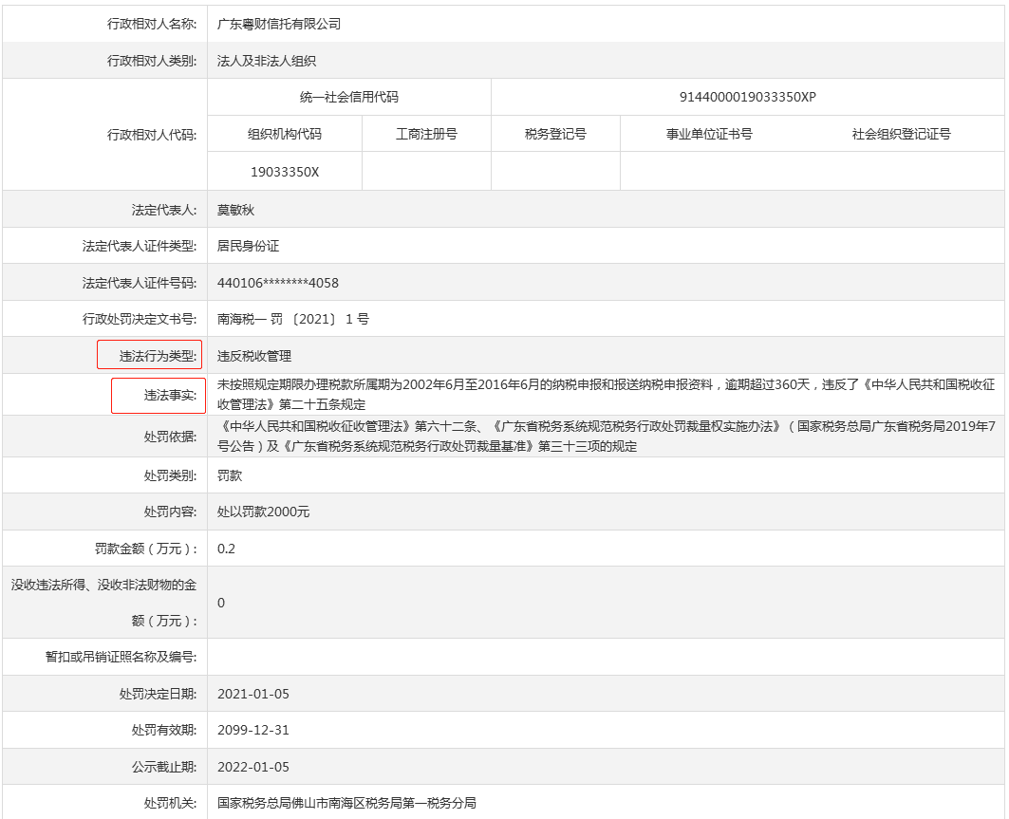1009x819 pixels.
Task: Click the 工商注册号 header cell
Action: pyautogui.click(x=426, y=134)
